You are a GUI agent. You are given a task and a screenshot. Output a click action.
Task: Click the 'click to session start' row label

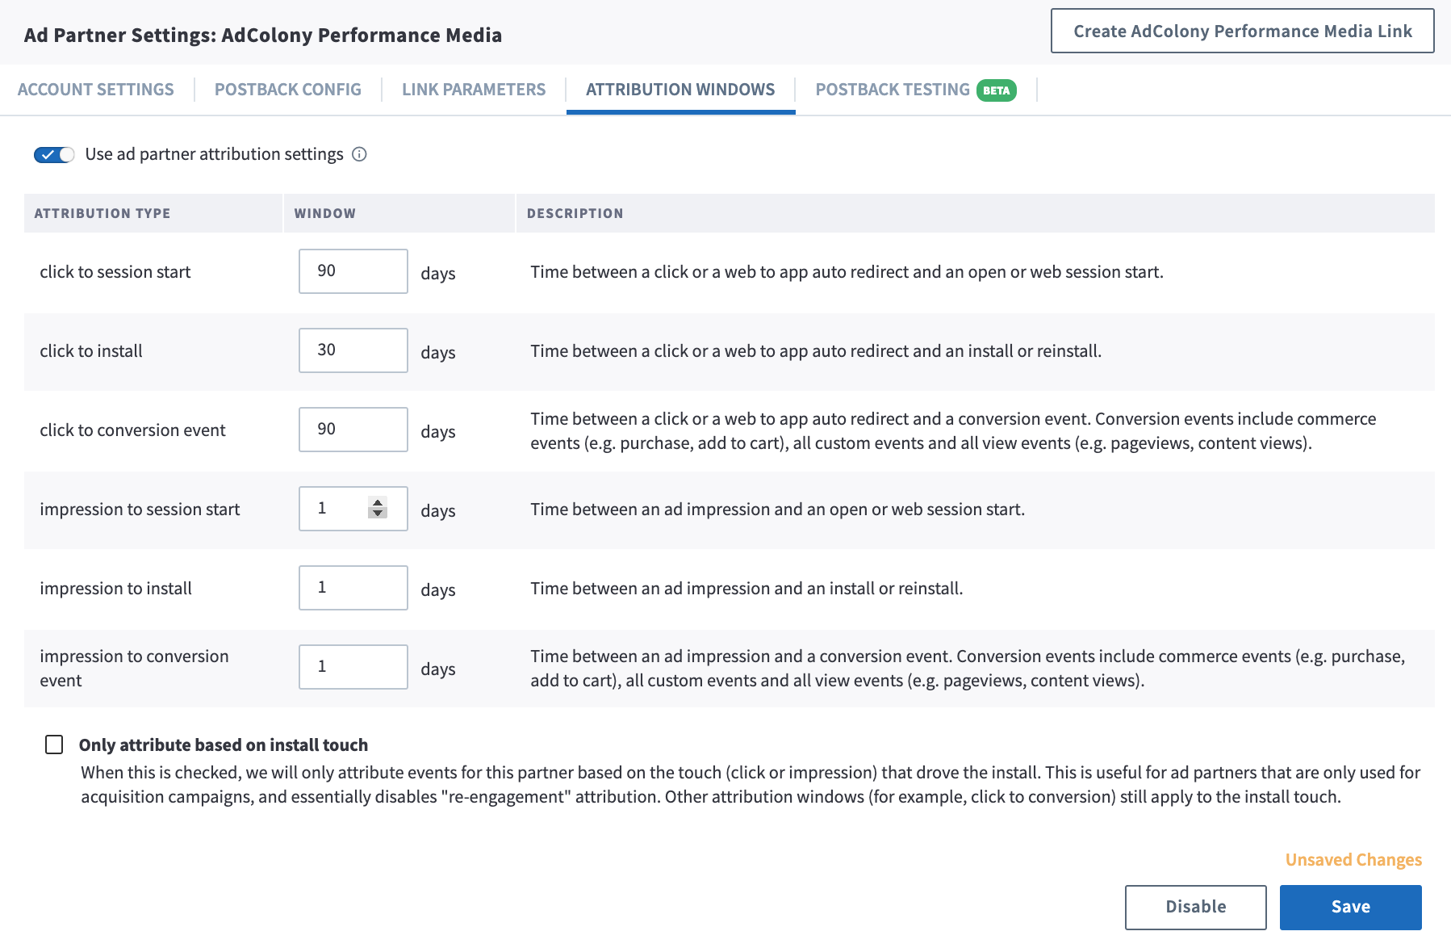(115, 272)
